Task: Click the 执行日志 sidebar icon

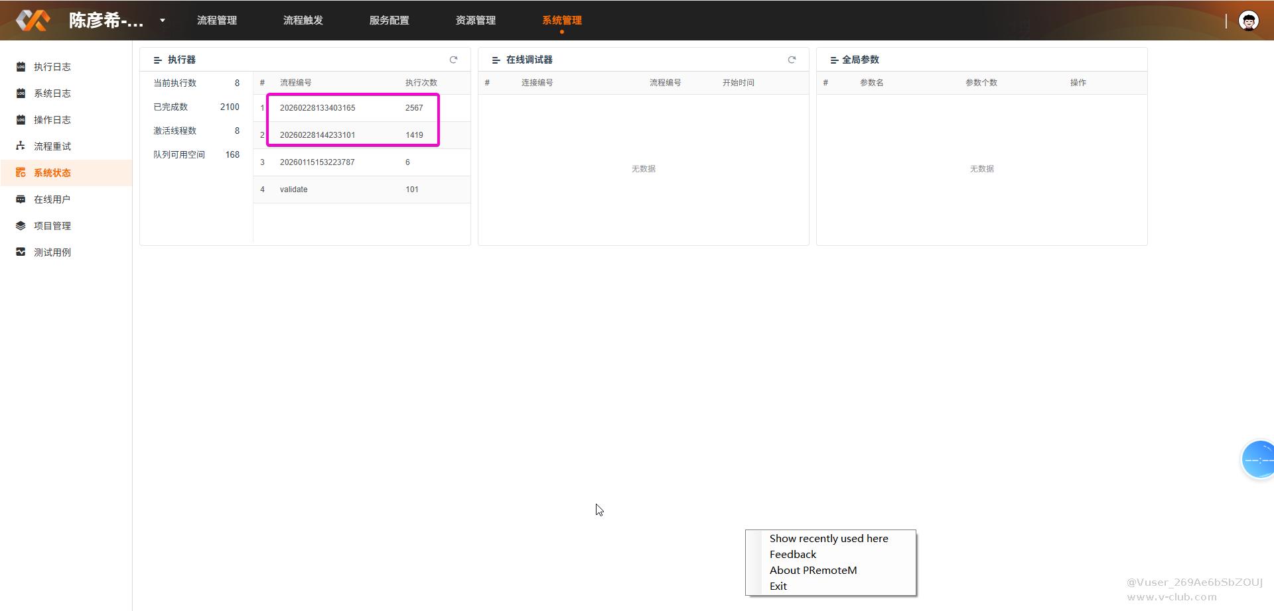Action: coord(21,67)
